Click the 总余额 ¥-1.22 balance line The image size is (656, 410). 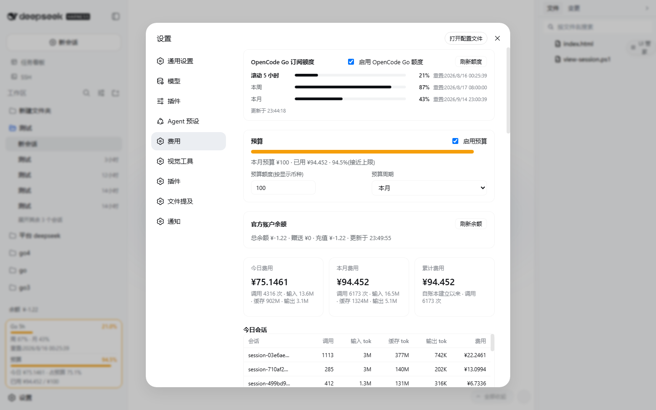[x=321, y=238]
